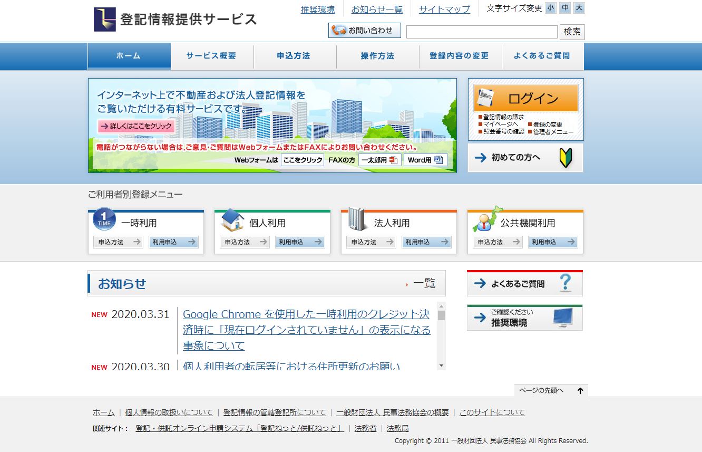702x452 pixels.
Task: Open the footer ホーム link
Action: tap(103, 412)
